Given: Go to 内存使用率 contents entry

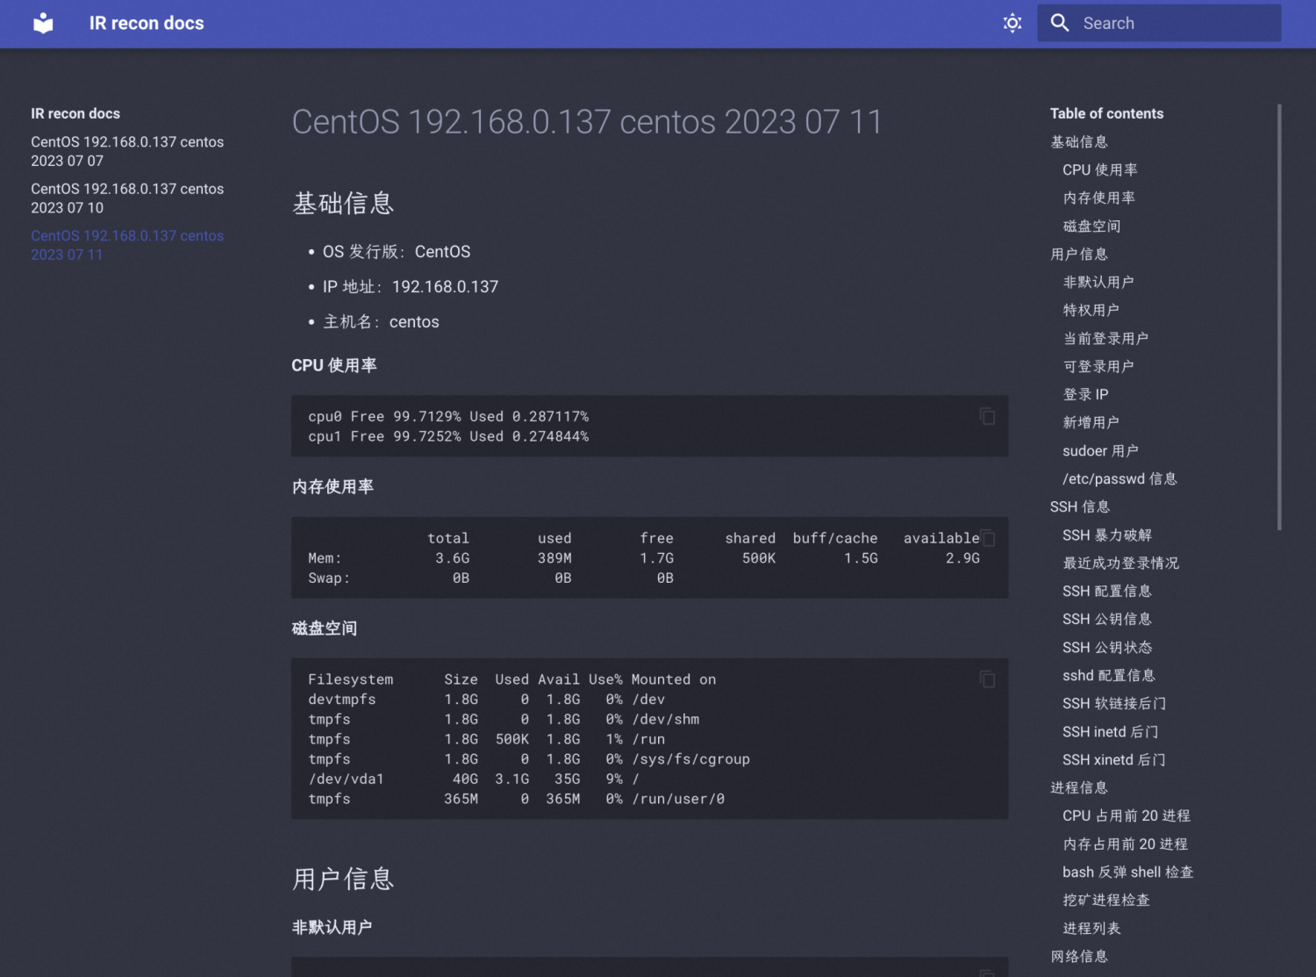Looking at the screenshot, I should (x=1099, y=198).
